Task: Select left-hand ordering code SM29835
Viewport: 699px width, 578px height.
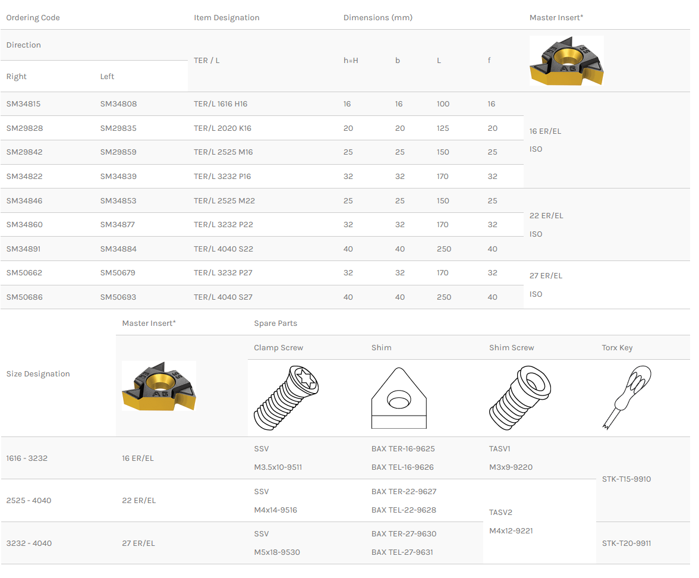Action: pyautogui.click(x=118, y=128)
